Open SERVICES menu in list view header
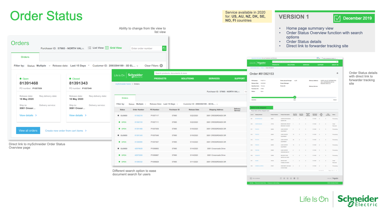The width and height of the screenshot is (382, 213). point(214,78)
